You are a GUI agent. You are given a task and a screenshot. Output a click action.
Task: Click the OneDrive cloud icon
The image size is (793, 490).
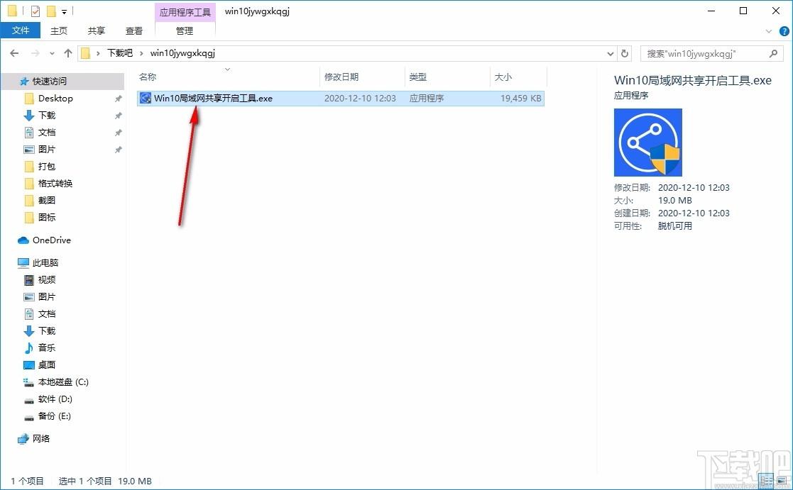coord(23,240)
